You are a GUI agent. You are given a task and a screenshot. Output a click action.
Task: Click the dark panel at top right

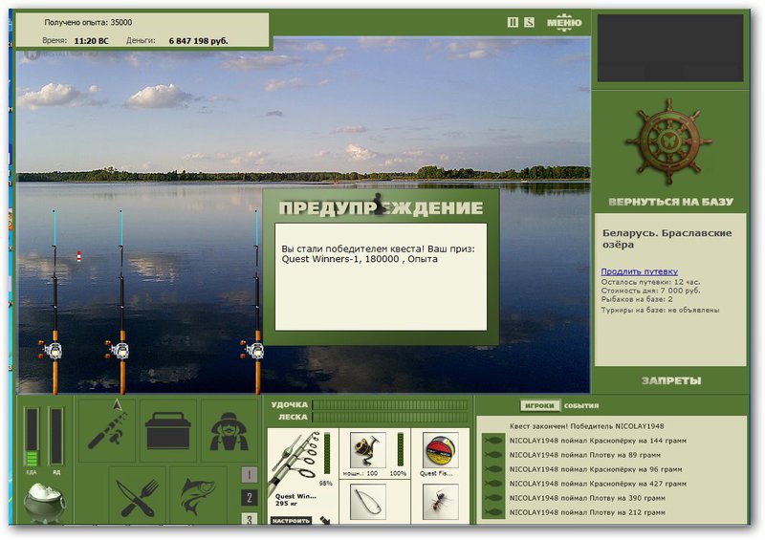[x=670, y=48]
